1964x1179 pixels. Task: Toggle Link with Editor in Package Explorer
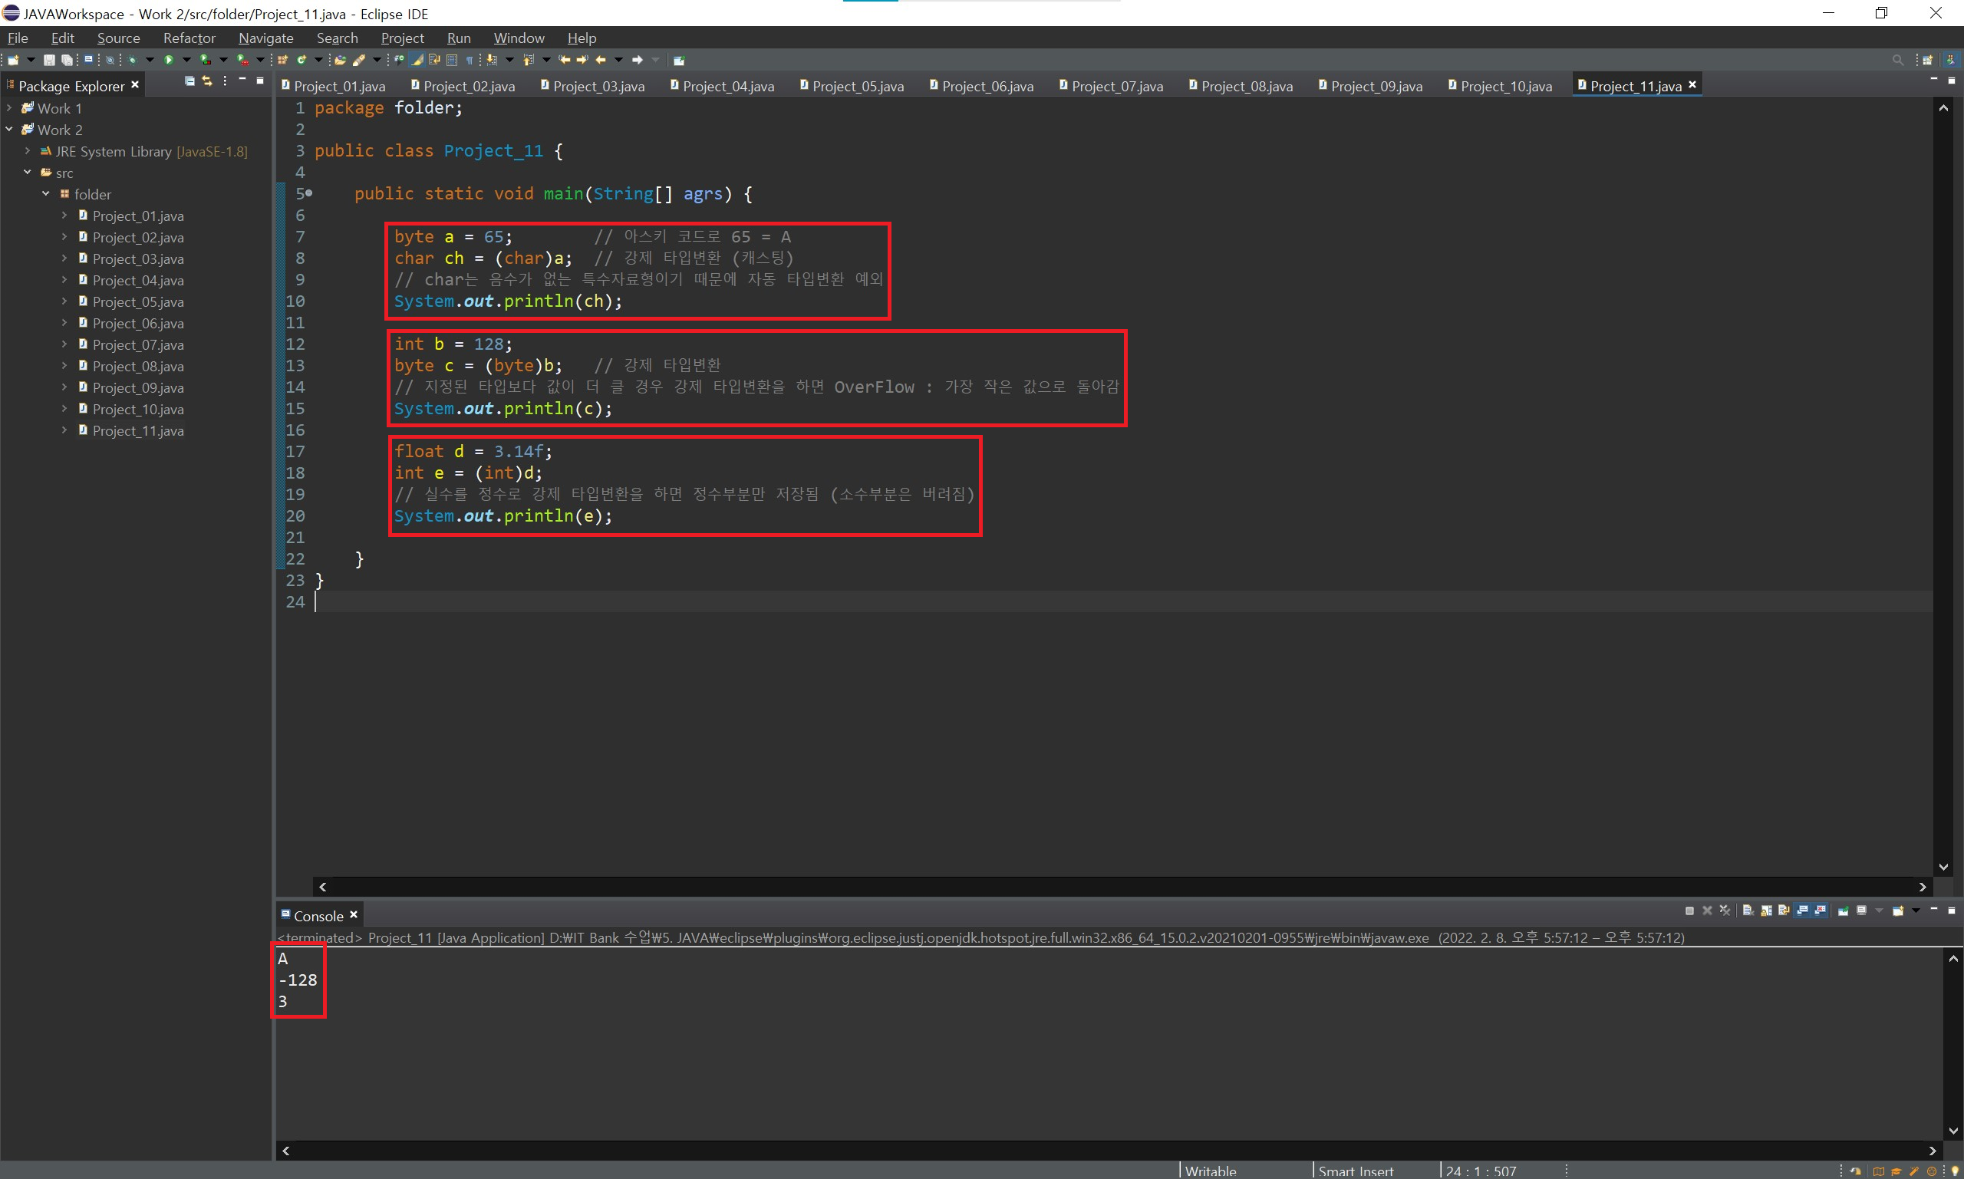point(206,81)
